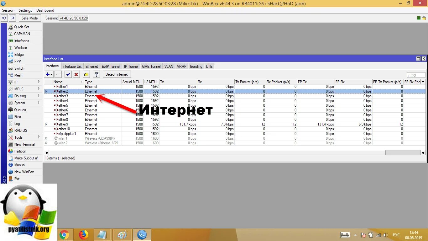Open Session menu
The image size is (428, 241).
8,10
